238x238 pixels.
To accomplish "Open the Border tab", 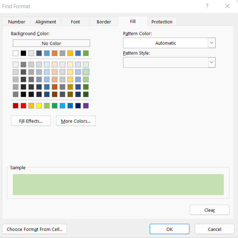I will pos(104,22).
